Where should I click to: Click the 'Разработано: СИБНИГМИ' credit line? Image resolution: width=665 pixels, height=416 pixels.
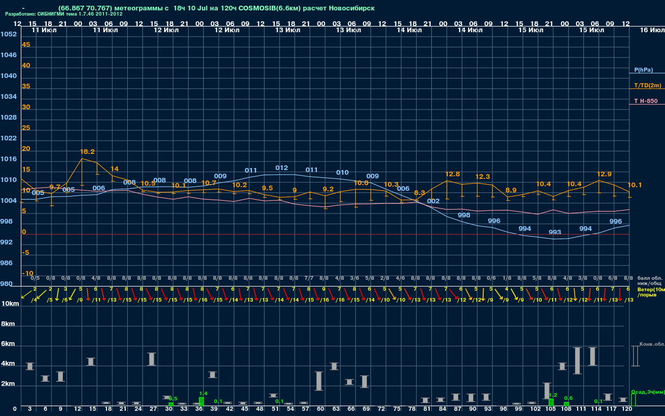64,14
